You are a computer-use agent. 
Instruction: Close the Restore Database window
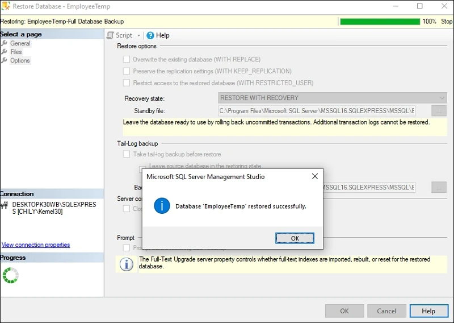[x=444, y=6]
